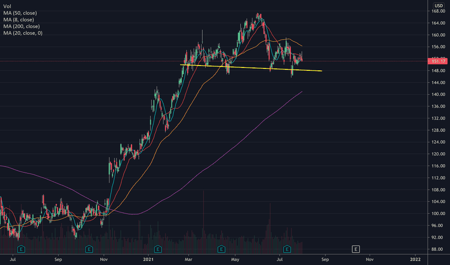Click the Nov label before 2021
This screenshot has width=450, height=265.
coord(104,260)
